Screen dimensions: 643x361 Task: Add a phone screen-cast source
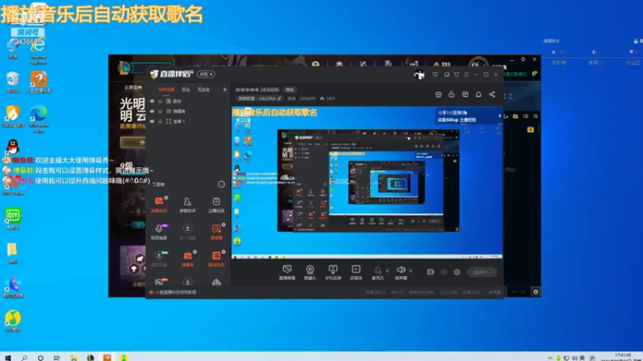coord(333,272)
